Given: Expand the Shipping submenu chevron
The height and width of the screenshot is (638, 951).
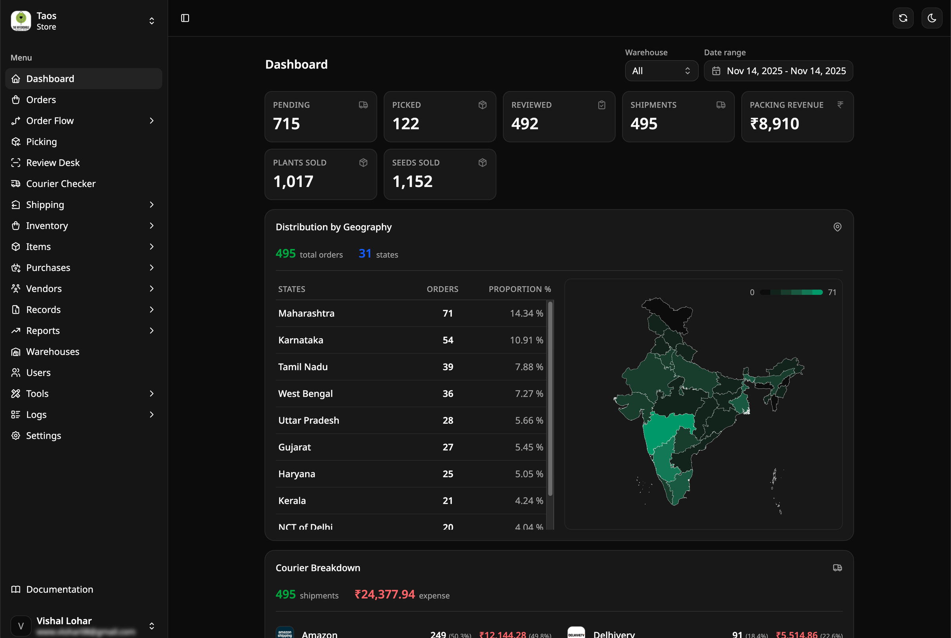Looking at the screenshot, I should (x=151, y=205).
